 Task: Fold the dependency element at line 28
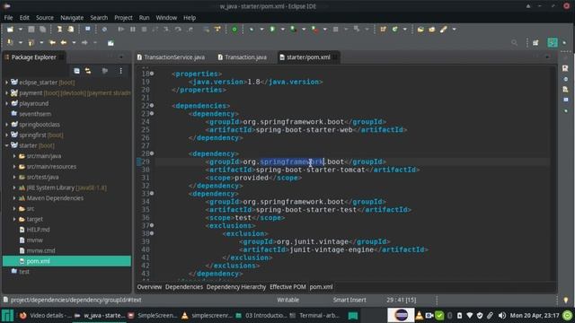[x=152, y=153]
